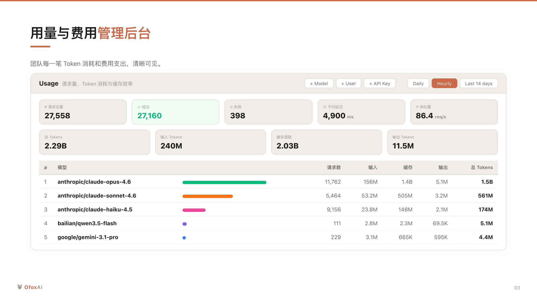Click the green claude-opus-4.6 usage bar

(x=224, y=183)
